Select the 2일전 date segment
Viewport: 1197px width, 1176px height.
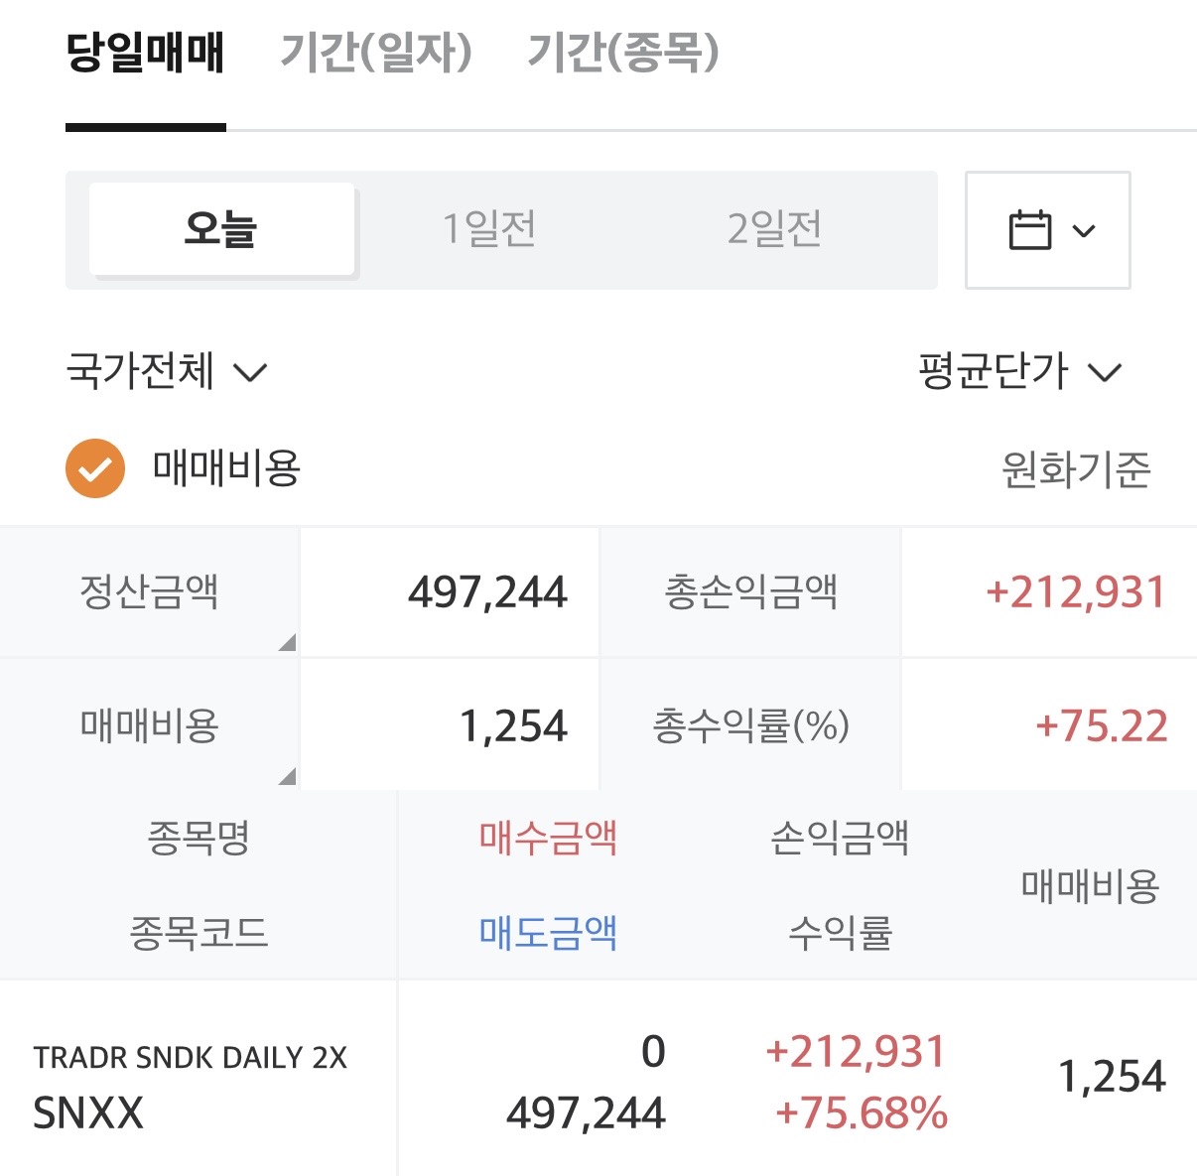[x=774, y=229]
